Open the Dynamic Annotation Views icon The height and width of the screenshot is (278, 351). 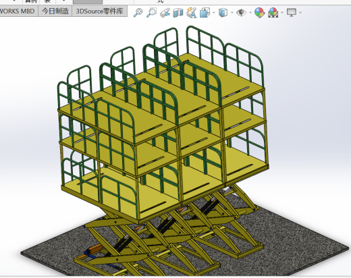(x=192, y=13)
